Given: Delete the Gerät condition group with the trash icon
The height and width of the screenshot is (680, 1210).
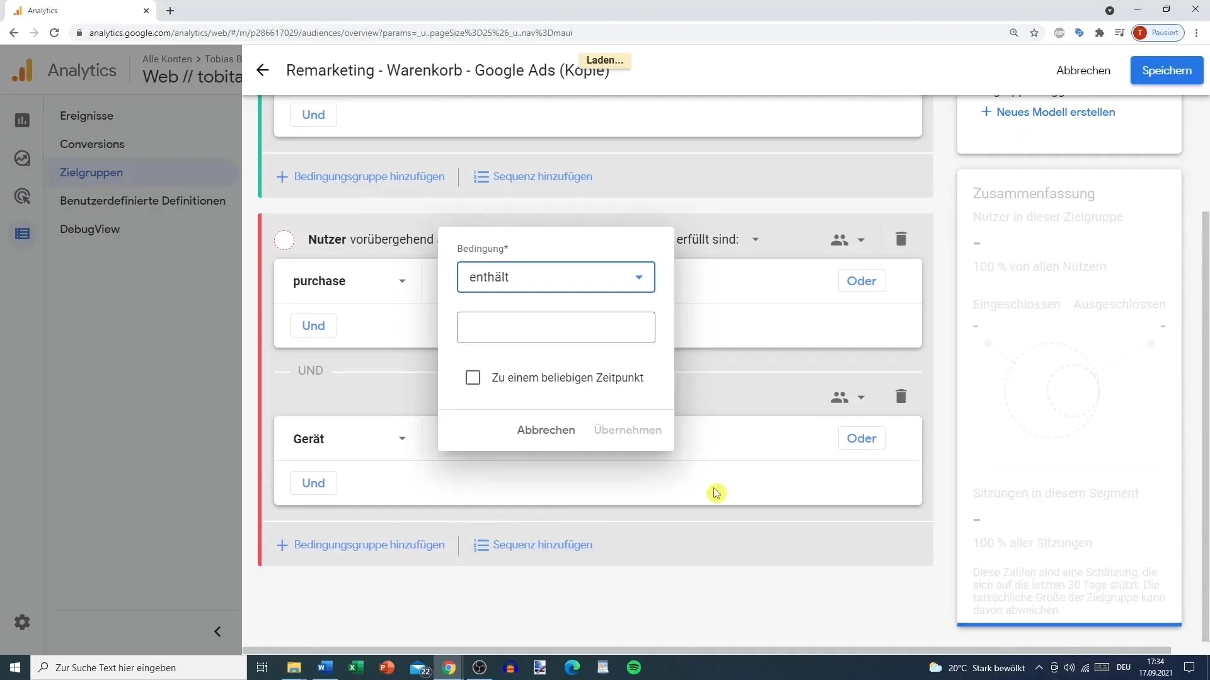Looking at the screenshot, I should click(901, 396).
